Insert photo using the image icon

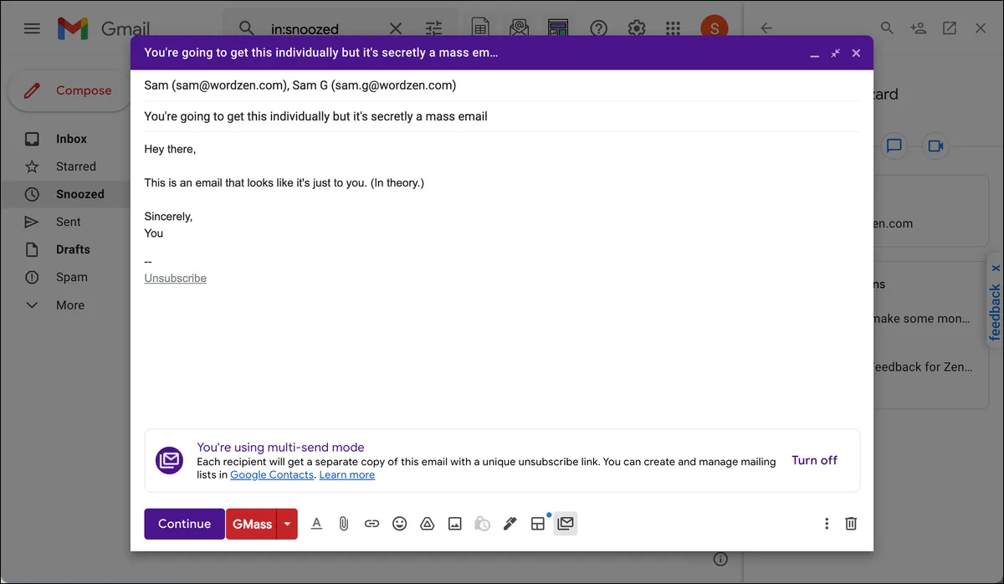click(455, 524)
